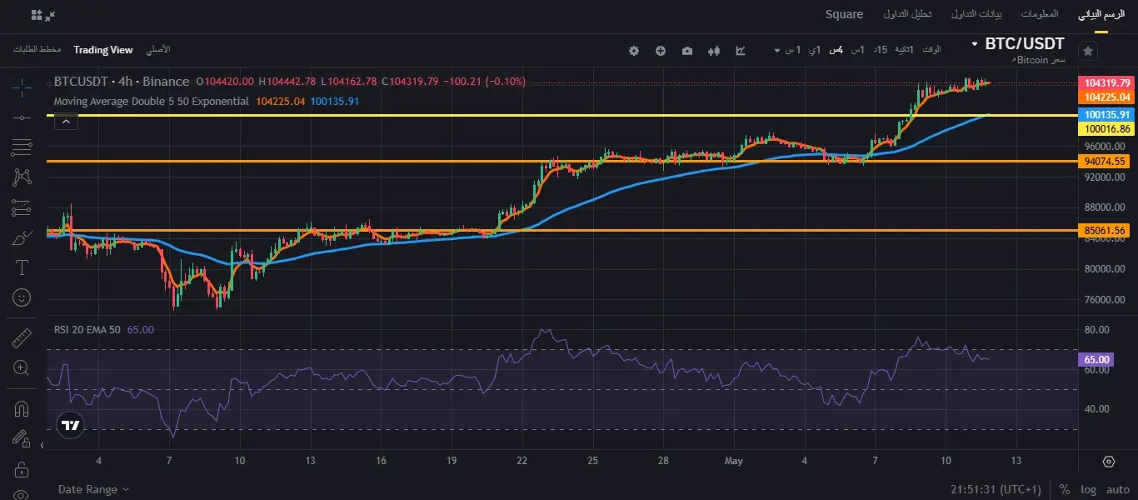Click the plus circle add icon

click(661, 51)
